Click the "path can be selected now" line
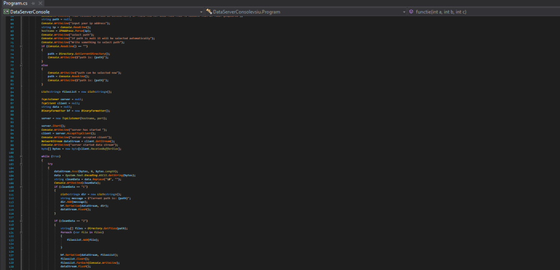560x270 pixels. 84,73
